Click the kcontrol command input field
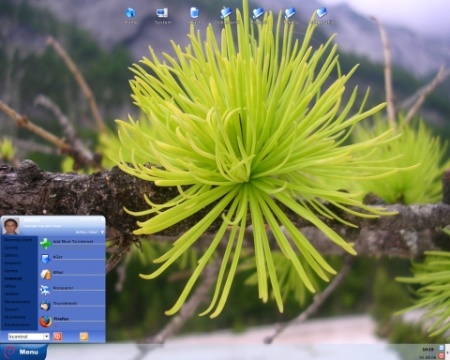The height and width of the screenshot is (360, 450). (25, 337)
